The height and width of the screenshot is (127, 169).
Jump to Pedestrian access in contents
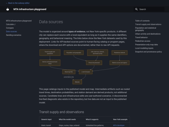point(143,41)
